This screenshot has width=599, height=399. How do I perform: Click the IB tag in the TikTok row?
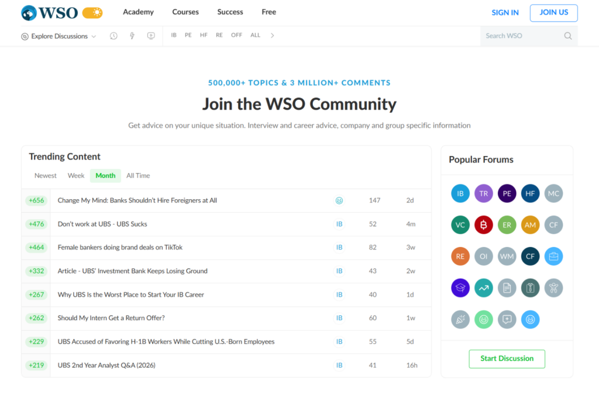pos(339,247)
